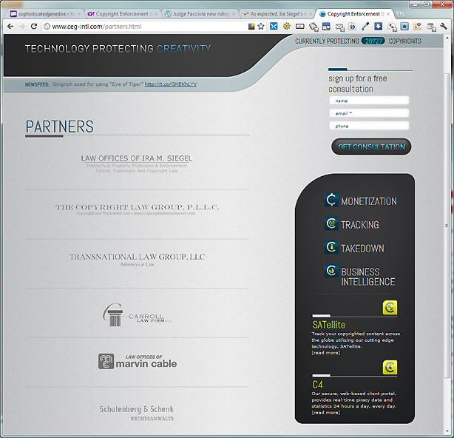
Task: Open the C4 heading link
Action: (x=317, y=385)
